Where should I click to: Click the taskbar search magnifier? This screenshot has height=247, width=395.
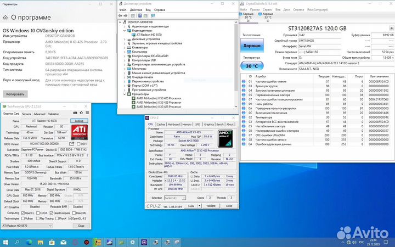(x=17, y=243)
